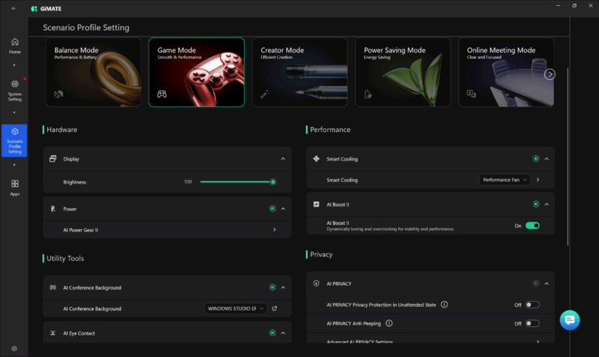Screen dimensions: 599x357
Task: Enable the AI PRIVACY Anti-Peeping toggle
Action: click(x=532, y=323)
